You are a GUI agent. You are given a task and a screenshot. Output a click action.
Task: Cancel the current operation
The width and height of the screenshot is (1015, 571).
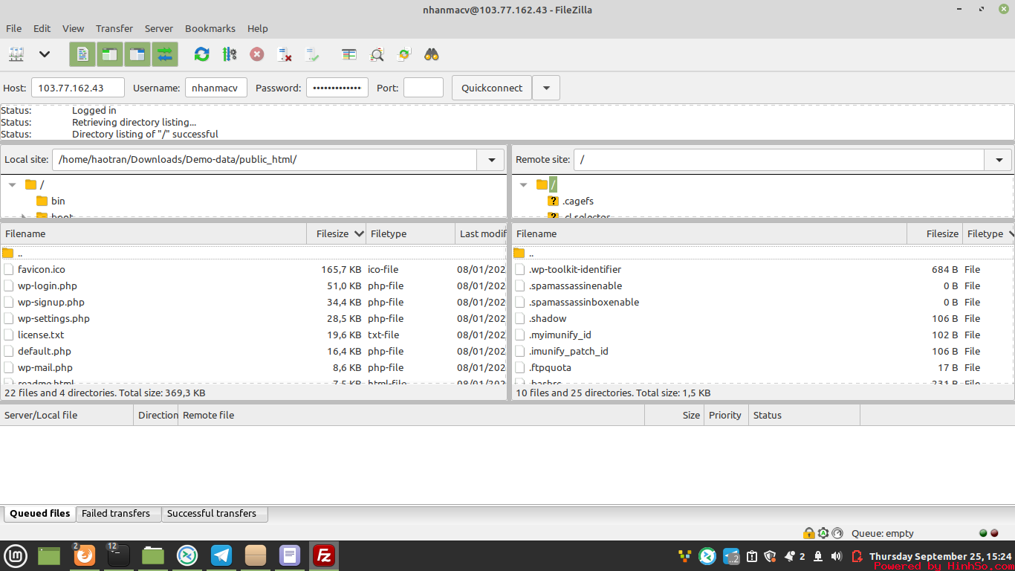[x=256, y=54]
